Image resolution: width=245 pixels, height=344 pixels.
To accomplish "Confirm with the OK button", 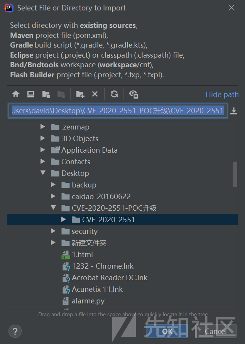I will coord(167,331).
